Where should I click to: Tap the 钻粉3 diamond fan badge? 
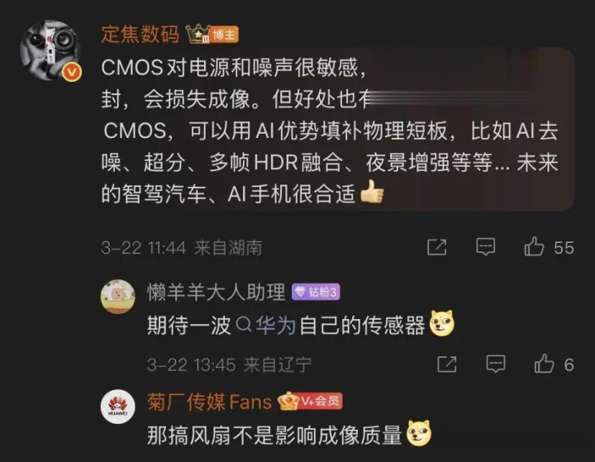click(316, 292)
